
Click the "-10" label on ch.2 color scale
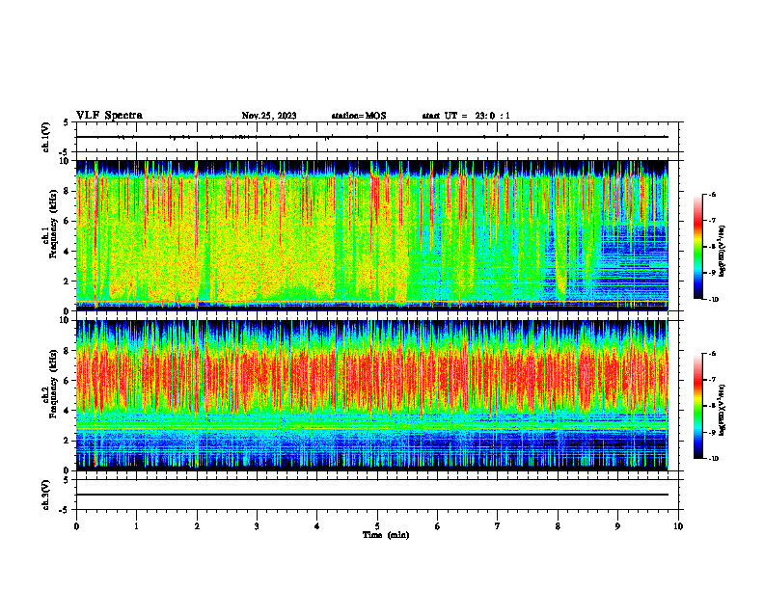(713, 459)
